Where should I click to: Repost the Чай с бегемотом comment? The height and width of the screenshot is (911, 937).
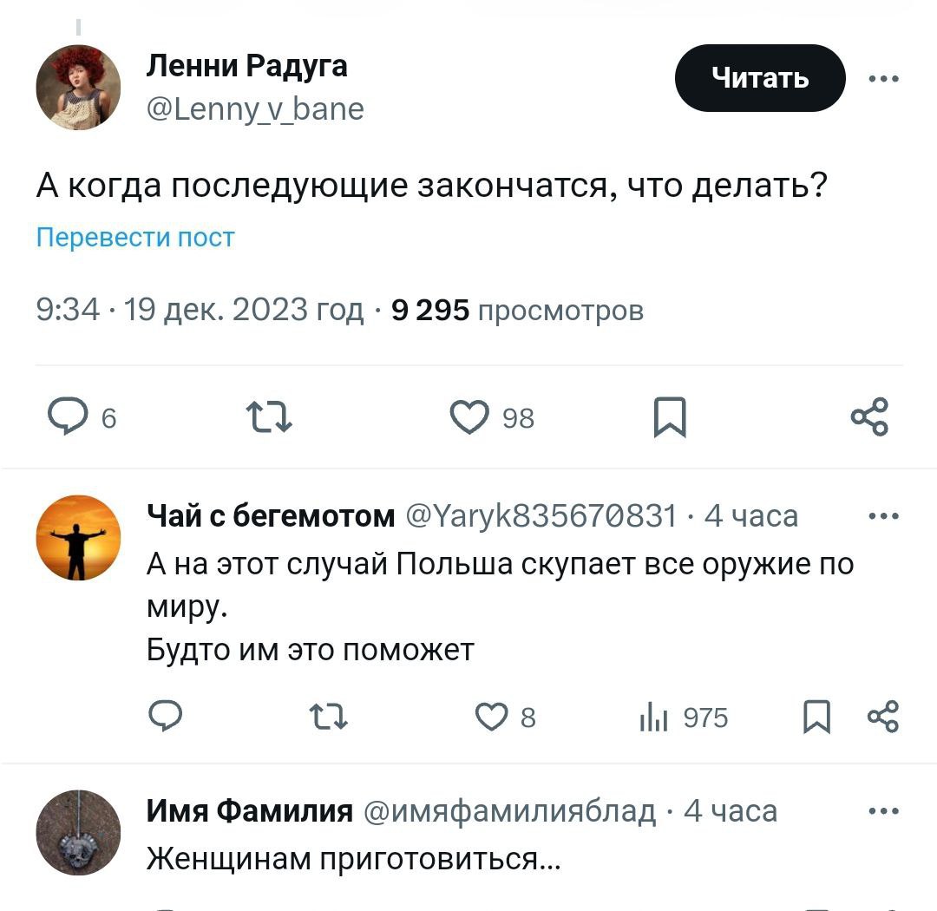click(x=330, y=718)
